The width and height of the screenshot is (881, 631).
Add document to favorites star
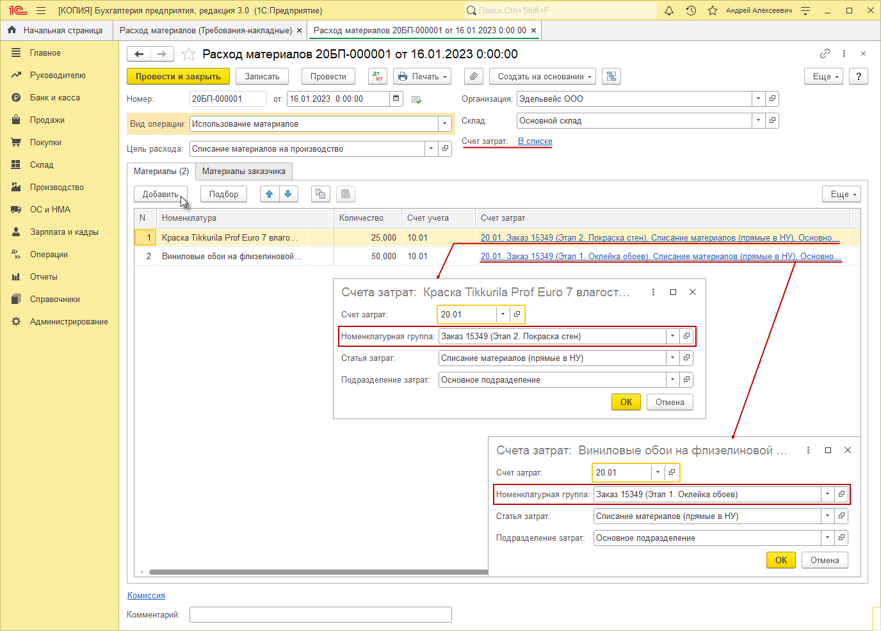pos(188,54)
